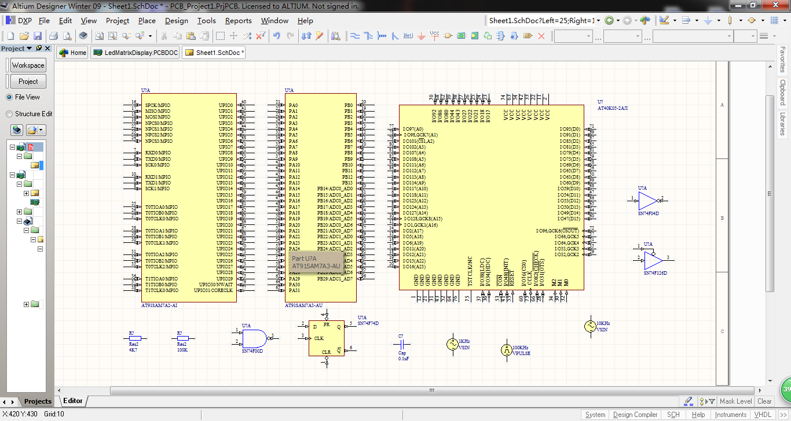Open the Reports menu
Screen dimensions: 791x421
click(238, 20)
